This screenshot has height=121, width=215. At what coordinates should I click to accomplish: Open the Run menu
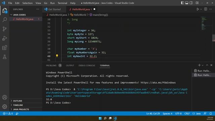point(52,3)
